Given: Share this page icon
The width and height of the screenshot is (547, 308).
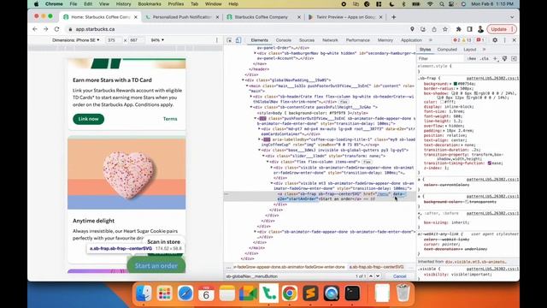Looking at the screenshot, I should coord(434,29).
